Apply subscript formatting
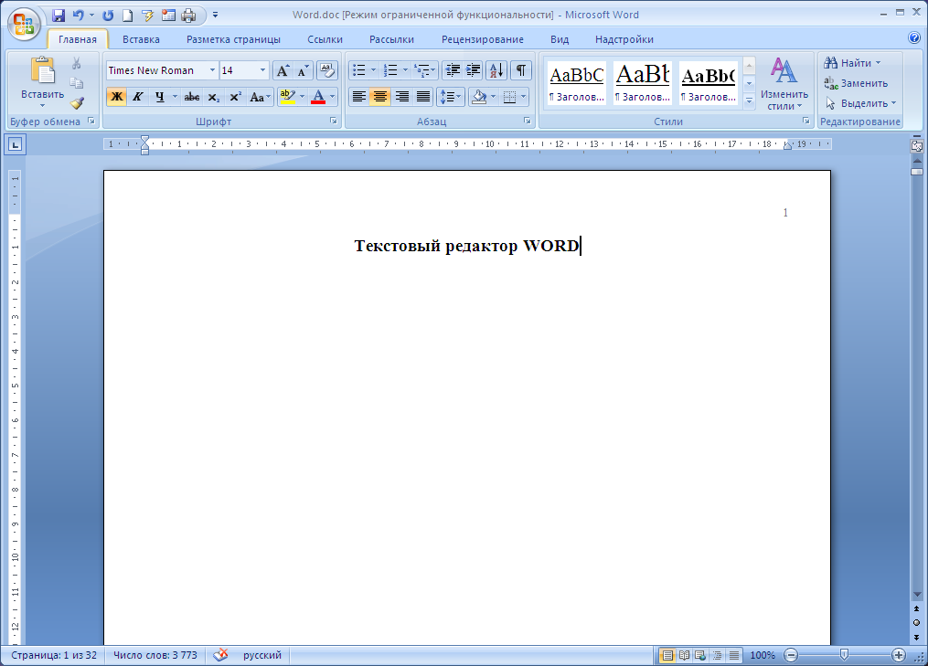 214,97
